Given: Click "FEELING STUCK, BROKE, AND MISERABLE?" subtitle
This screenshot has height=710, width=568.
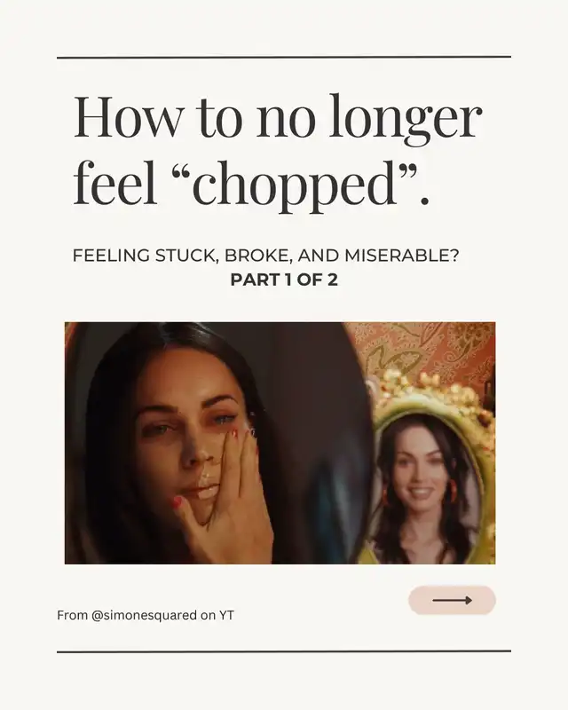Looking at the screenshot, I should [266, 256].
